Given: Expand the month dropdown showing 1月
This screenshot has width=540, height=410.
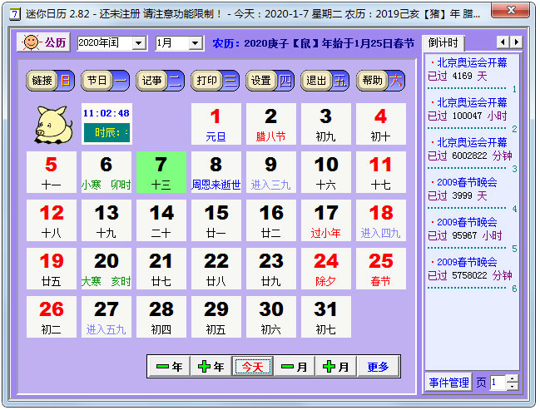Looking at the screenshot, I should pyautogui.click(x=196, y=43).
